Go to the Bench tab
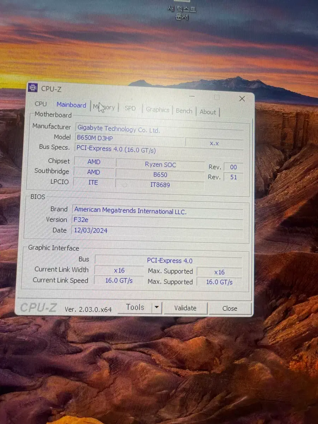 184,111
